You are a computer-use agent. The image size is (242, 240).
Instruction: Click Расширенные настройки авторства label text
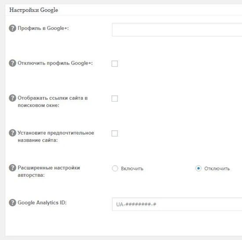pyautogui.click(x=49, y=172)
